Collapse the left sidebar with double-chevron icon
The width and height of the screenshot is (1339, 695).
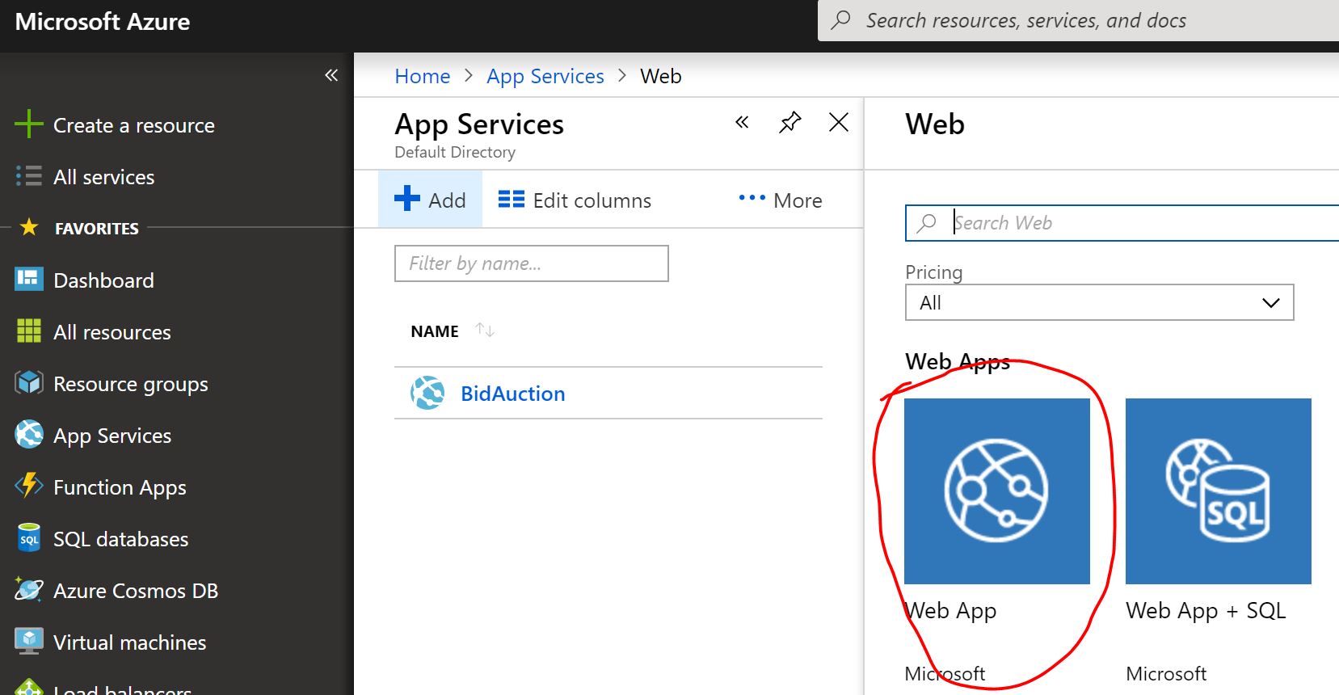[331, 75]
